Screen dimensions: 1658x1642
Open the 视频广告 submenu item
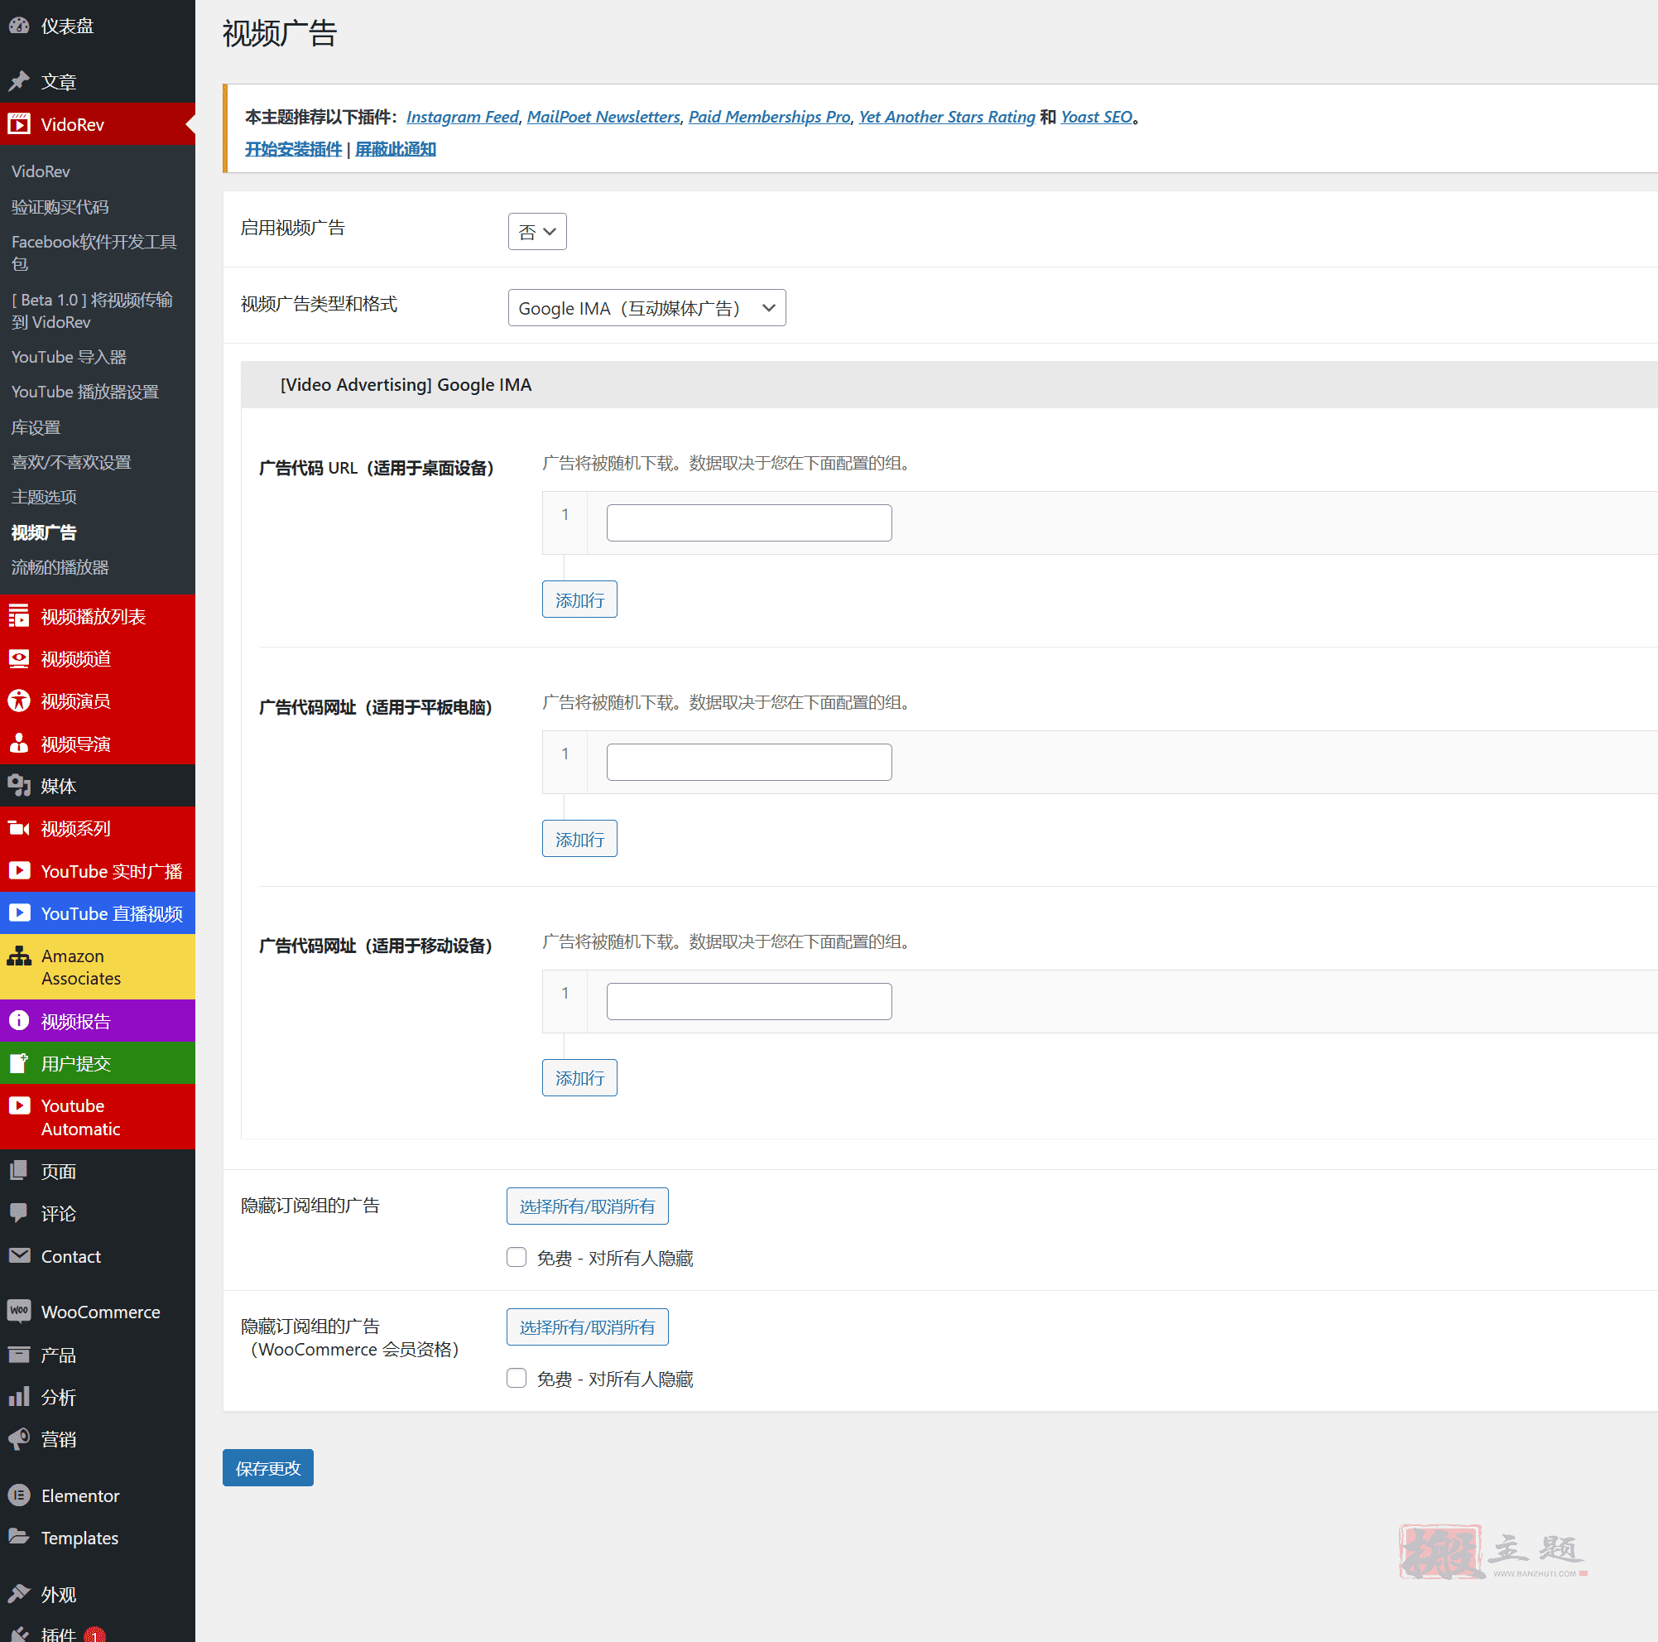pos(44,532)
